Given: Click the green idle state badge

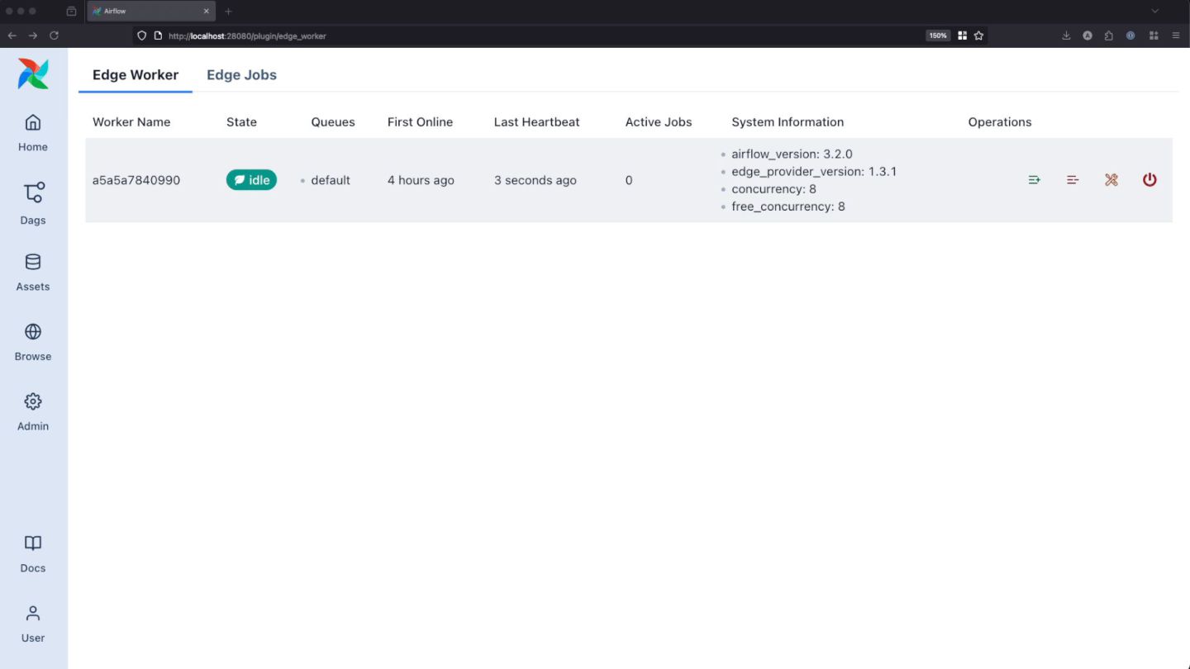Looking at the screenshot, I should (251, 180).
